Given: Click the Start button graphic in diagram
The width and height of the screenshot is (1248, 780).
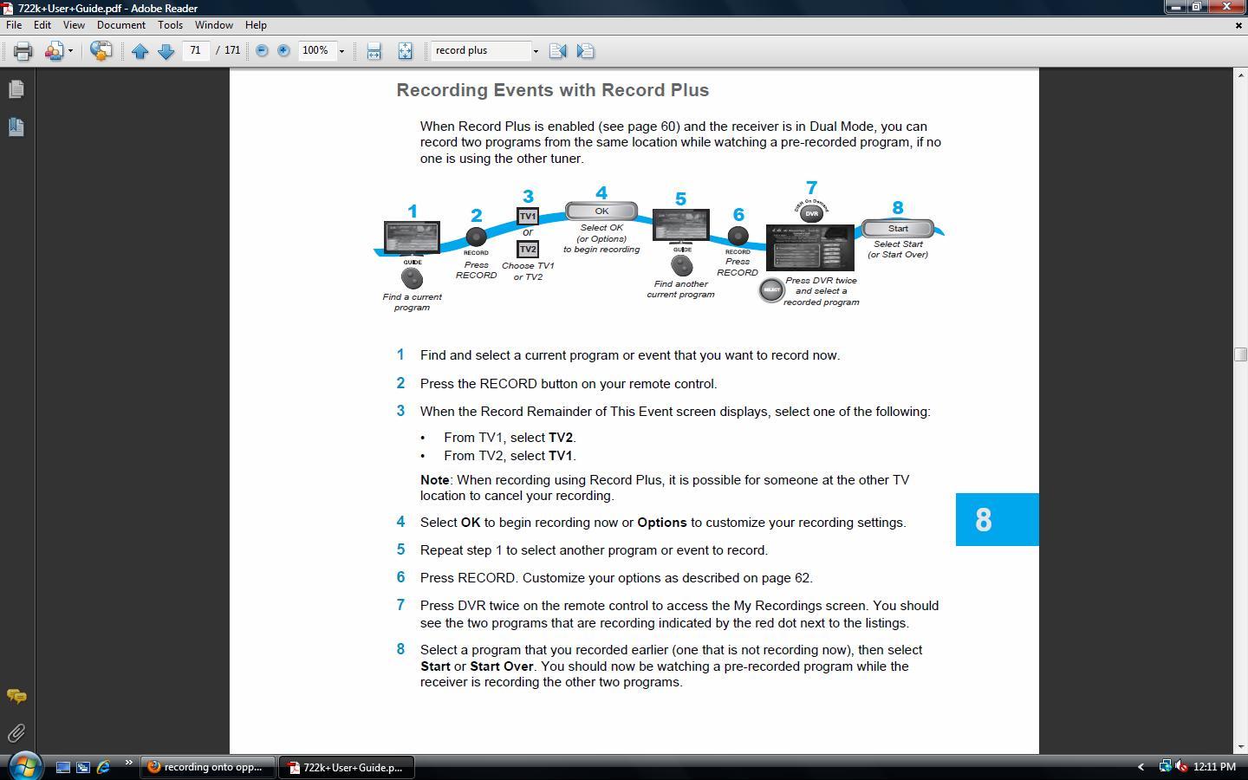Looking at the screenshot, I should (898, 229).
